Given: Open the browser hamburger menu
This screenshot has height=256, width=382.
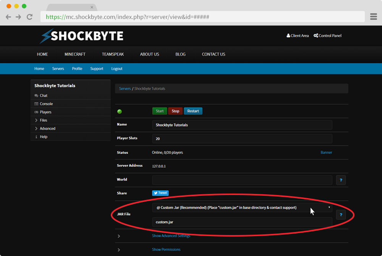Looking at the screenshot, I should (x=374, y=17).
